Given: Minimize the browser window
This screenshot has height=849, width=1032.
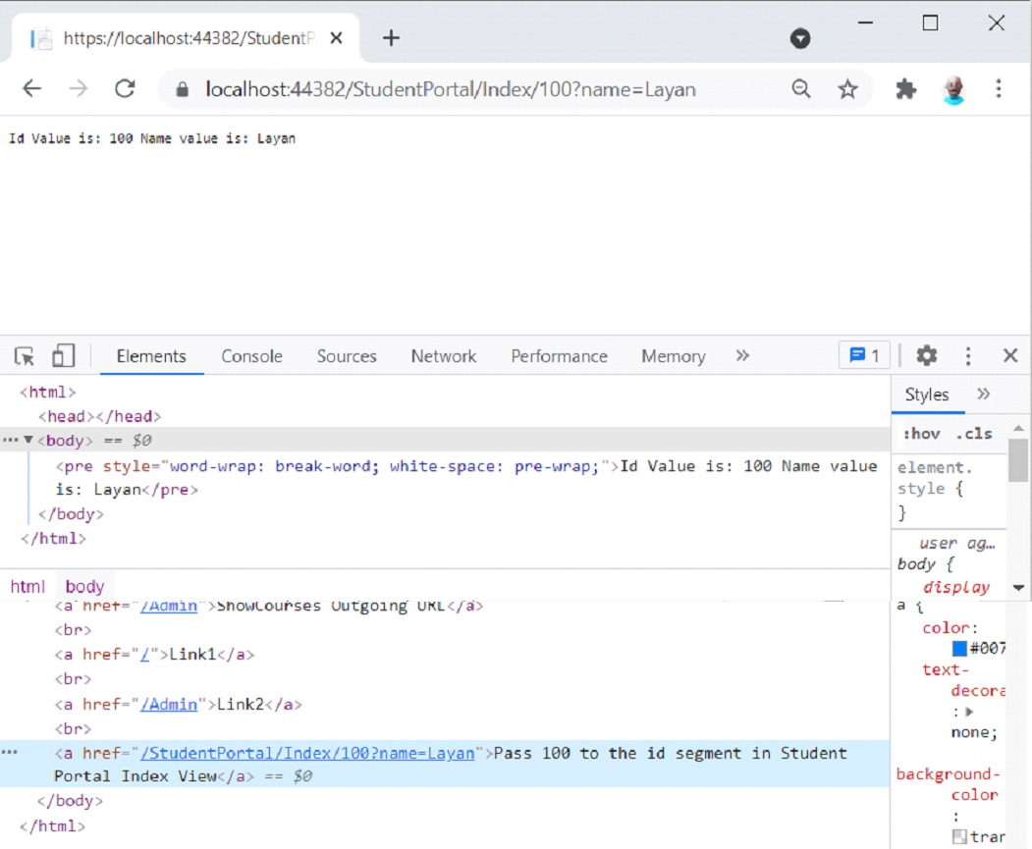Looking at the screenshot, I should [x=865, y=23].
